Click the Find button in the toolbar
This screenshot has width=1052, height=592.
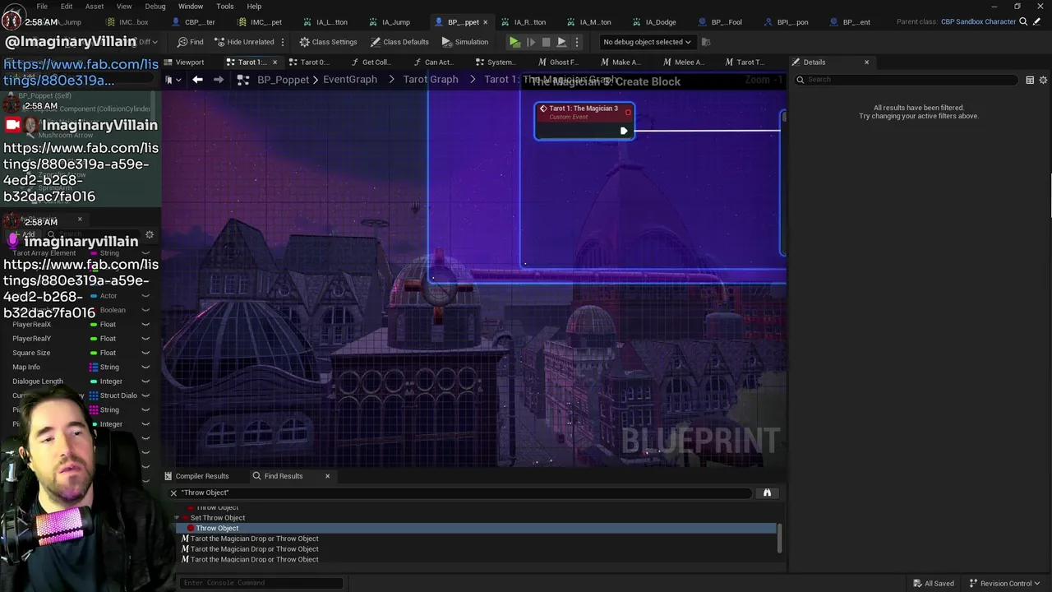pyautogui.click(x=190, y=42)
